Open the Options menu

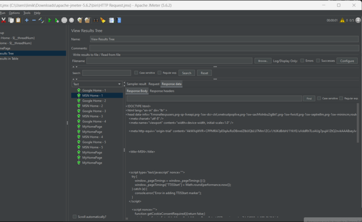14,13
